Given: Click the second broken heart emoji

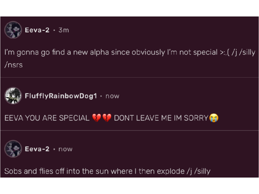Looking at the screenshot, I should 107,118.
